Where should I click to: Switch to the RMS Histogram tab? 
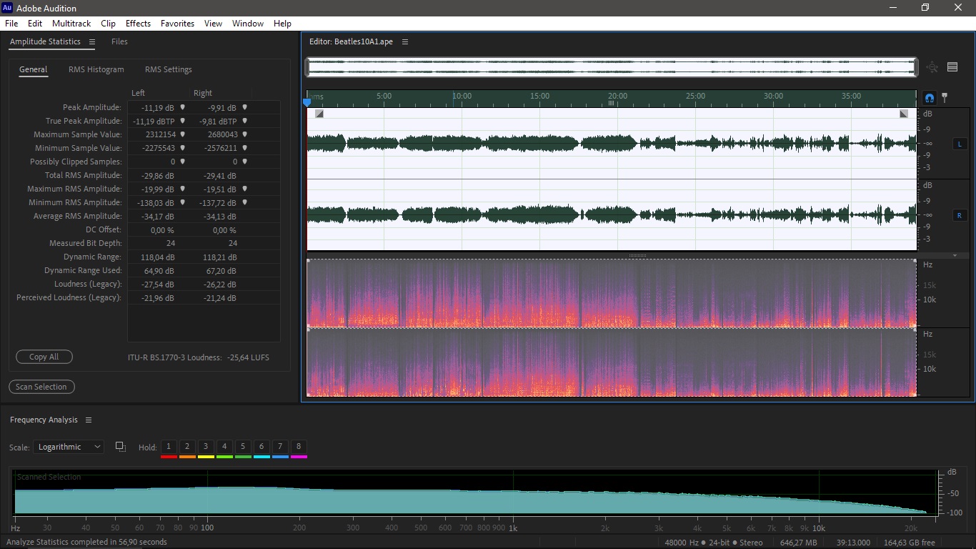point(96,69)
